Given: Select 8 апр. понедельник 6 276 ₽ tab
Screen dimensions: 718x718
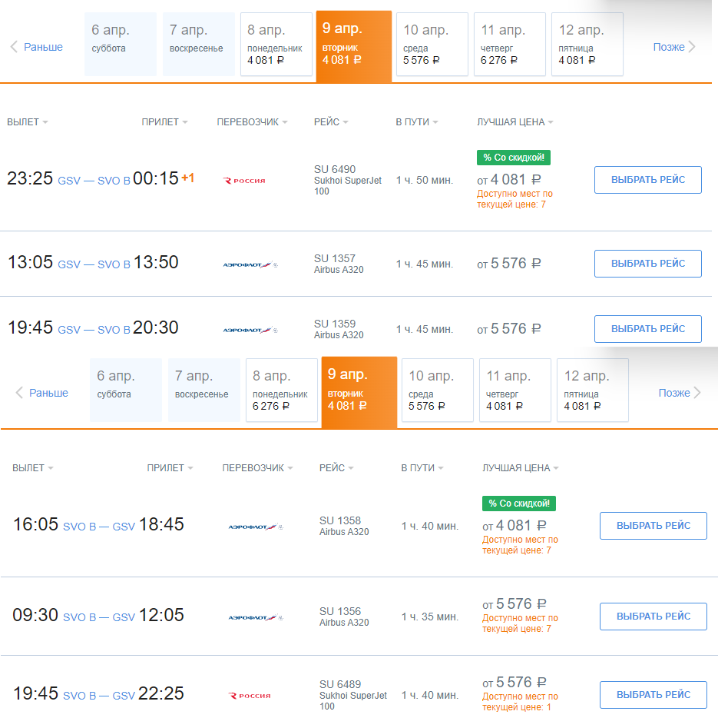Looking at the screenshot, I should pos(282,391).
